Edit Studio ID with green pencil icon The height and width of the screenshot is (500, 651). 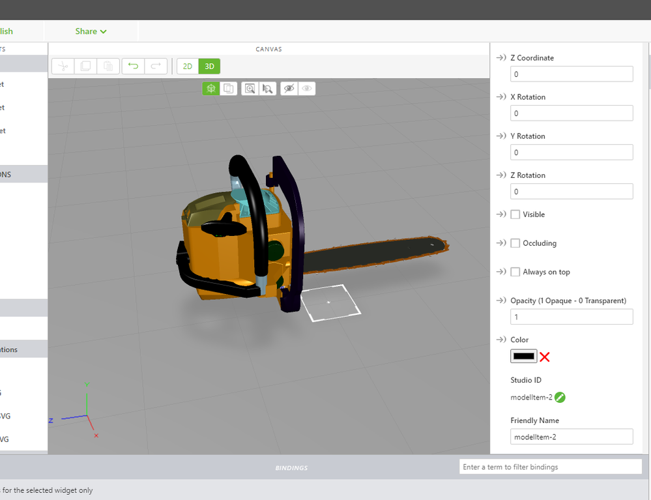coord(560,397)
